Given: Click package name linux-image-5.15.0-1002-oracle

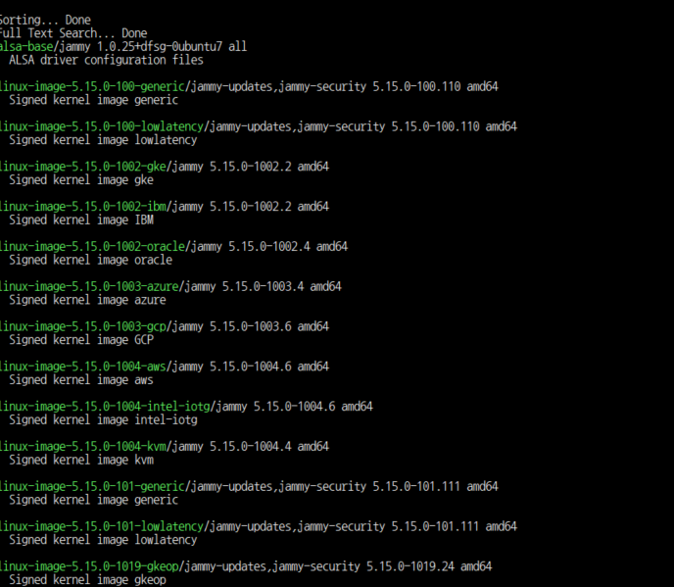Looking at the screenshot, I should (x=92, y=246).
